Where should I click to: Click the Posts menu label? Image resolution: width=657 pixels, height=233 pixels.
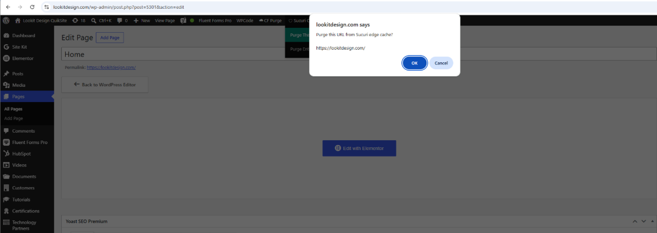[18, 74]
